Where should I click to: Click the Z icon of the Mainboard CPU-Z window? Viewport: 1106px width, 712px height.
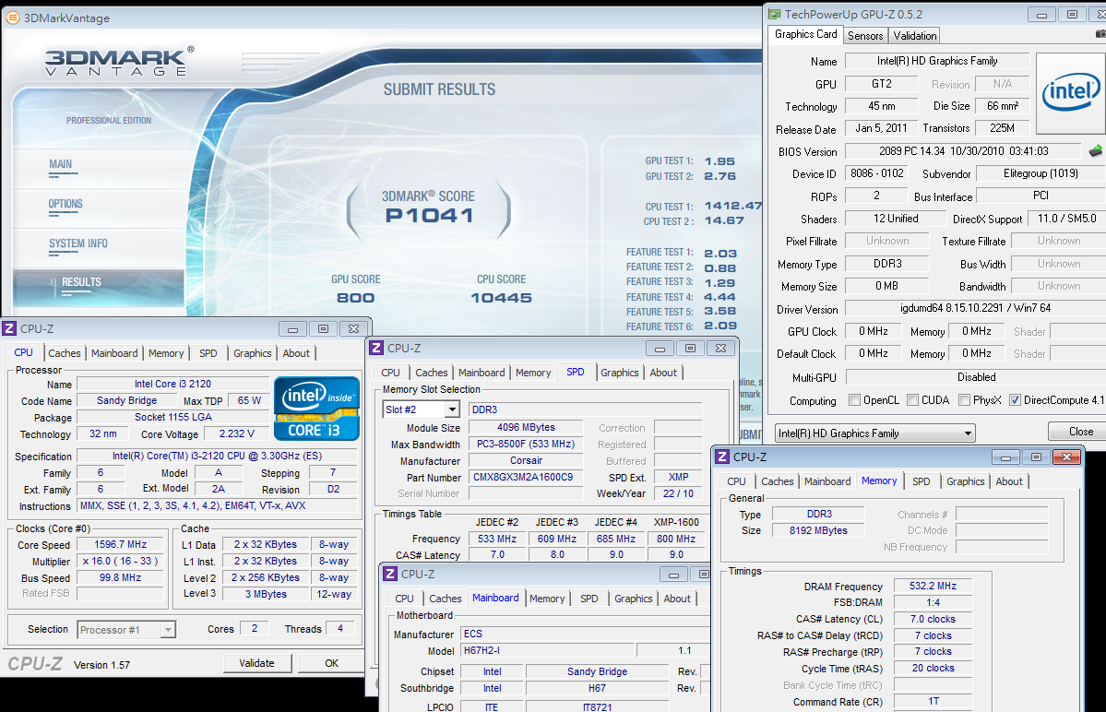point(389,574)
